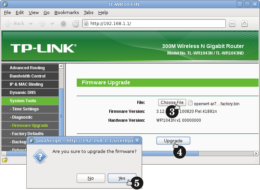Open the Forward history dropdown arrow
This screenshot has width=260, height=190.
pos(52,24)
